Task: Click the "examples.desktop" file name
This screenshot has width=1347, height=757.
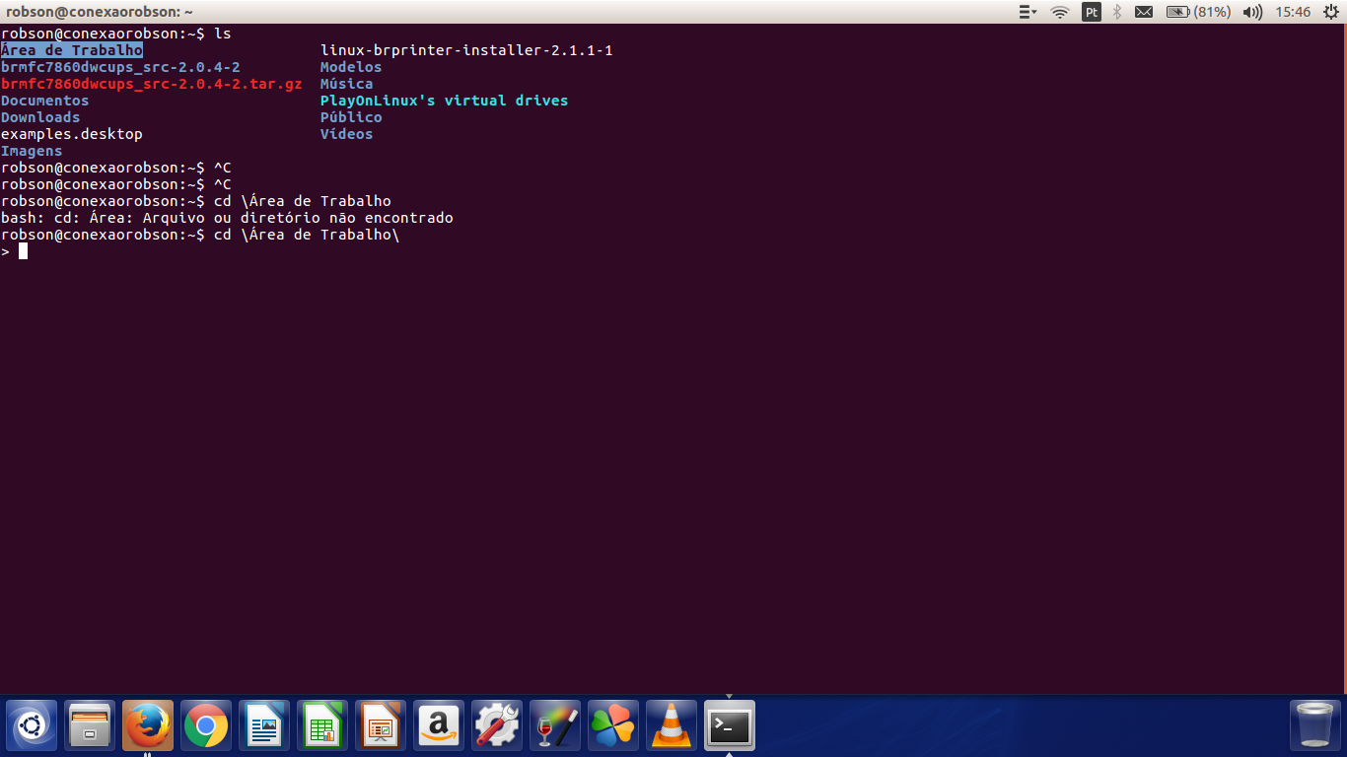Action: (x=72, y=134)
